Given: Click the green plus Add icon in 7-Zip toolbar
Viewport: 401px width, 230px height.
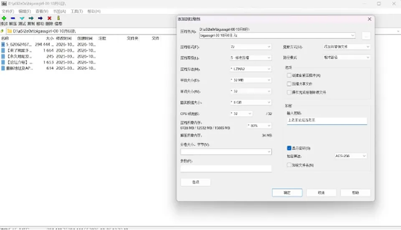Looking at the screenshot, I should click(4, 18).
